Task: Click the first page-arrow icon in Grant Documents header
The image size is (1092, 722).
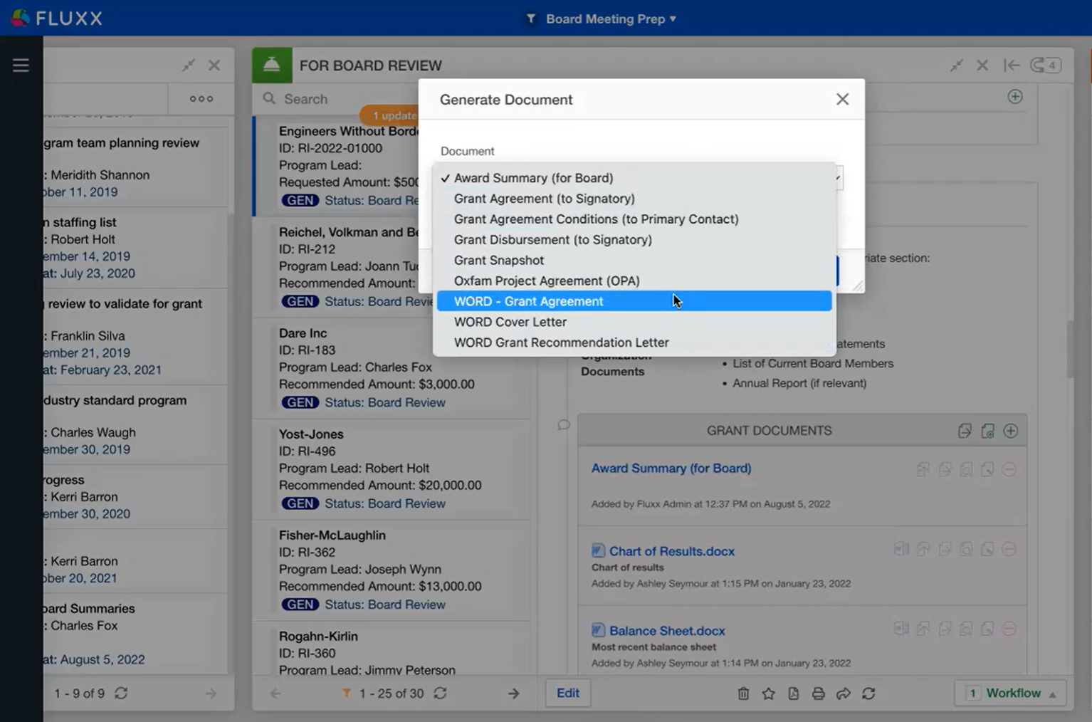Action: click(965, 431)
